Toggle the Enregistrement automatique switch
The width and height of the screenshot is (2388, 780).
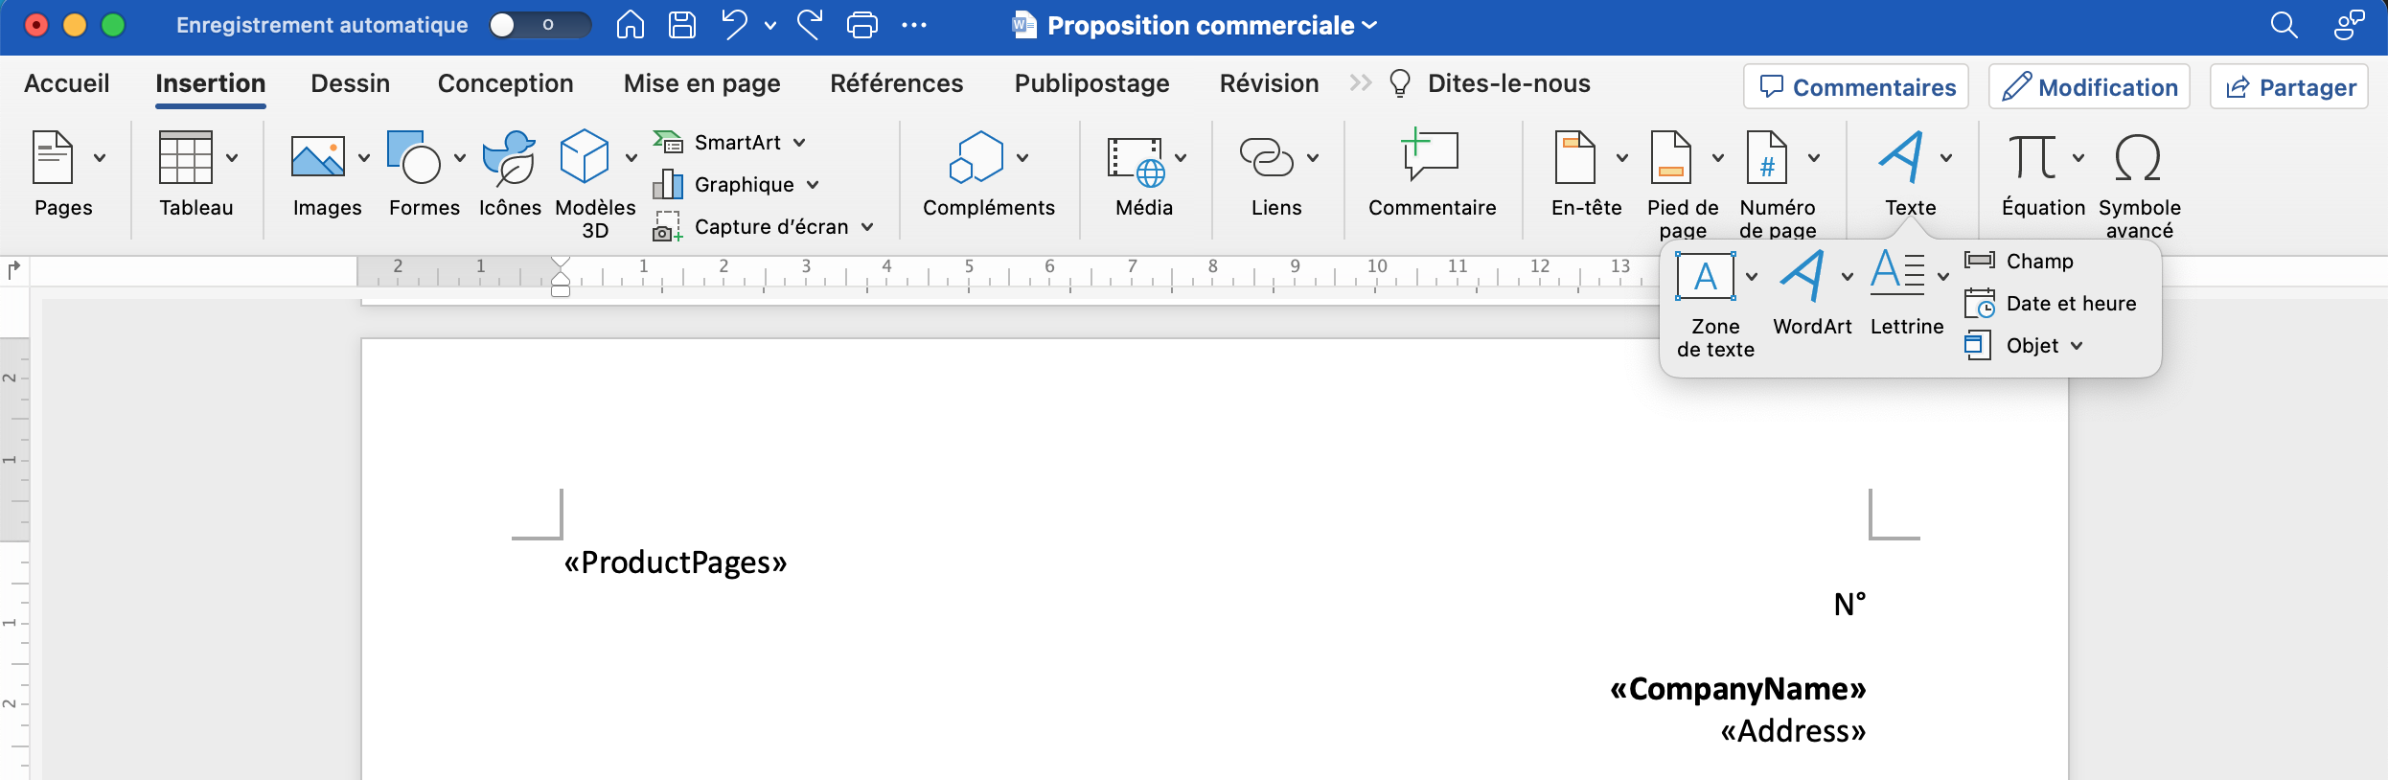pyautogui.click(x=539, y=25)
